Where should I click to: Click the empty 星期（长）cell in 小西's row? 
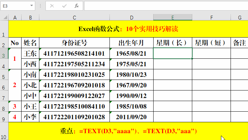click(173, 64)
